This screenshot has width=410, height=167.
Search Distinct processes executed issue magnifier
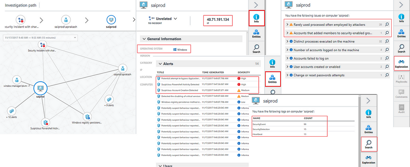click(x=387, y=41)
